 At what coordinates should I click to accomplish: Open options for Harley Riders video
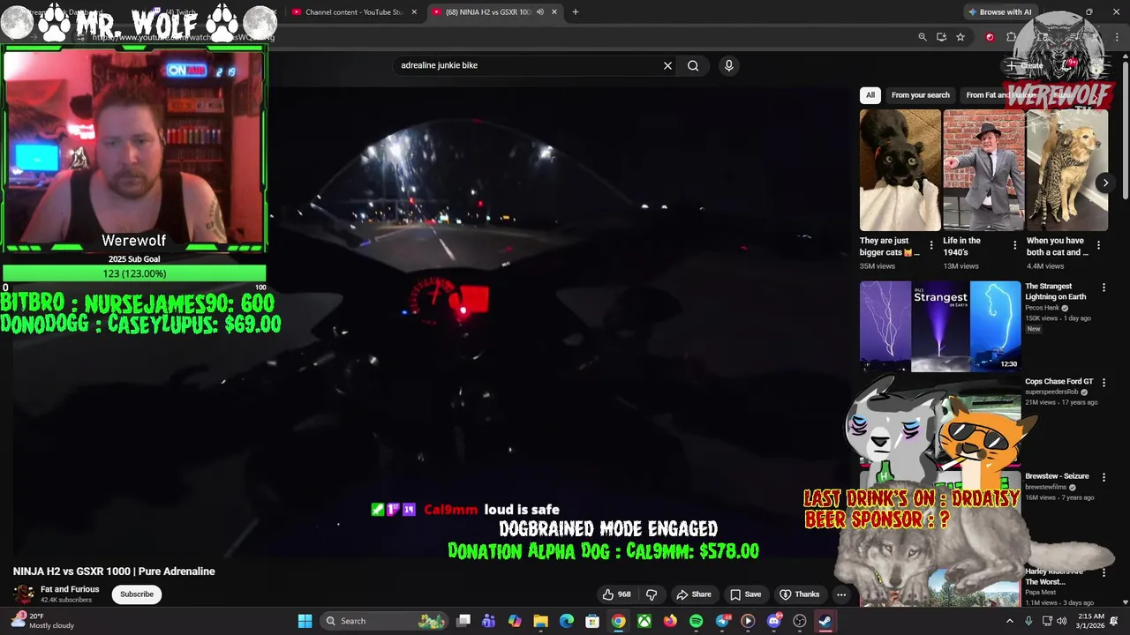pos(1104,572)
